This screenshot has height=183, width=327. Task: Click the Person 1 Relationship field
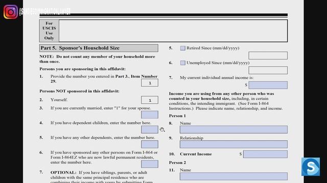(233, 144)
